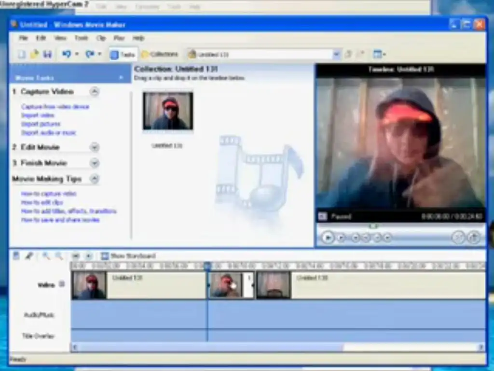494x371 pixels.
Task: Select the Untitled clip thumbnail in collection
Action: [168, 111]
